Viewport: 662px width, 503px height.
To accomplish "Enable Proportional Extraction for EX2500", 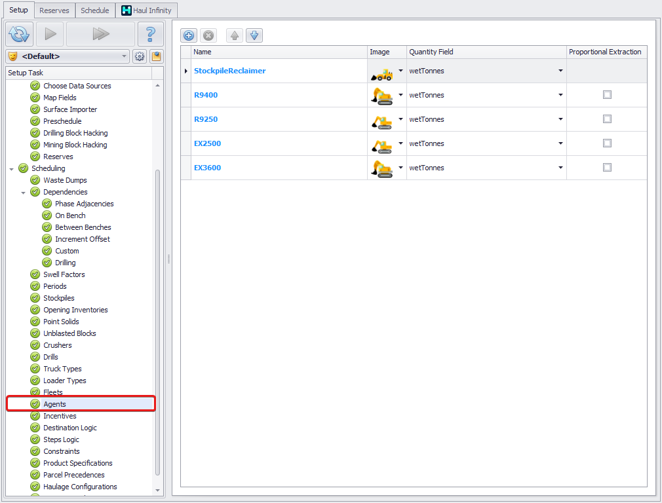I will [607, 143].
